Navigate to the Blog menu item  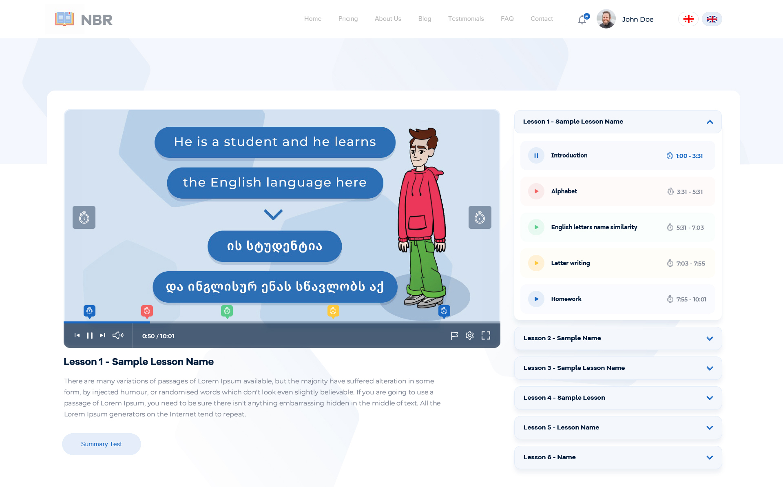click(x=424, y=18)
